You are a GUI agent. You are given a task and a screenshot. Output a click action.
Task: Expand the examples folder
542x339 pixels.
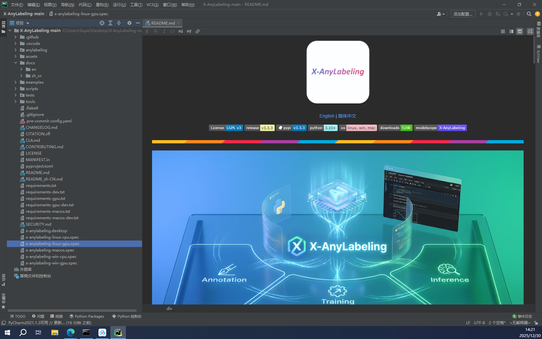[15, 82]
